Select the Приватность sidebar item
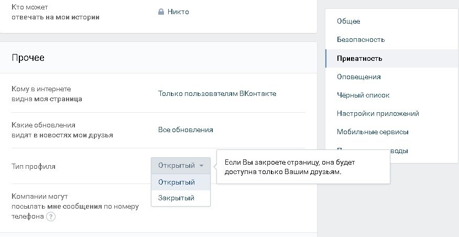This screenshot has height=237, width=459. [x=359, y=58]
